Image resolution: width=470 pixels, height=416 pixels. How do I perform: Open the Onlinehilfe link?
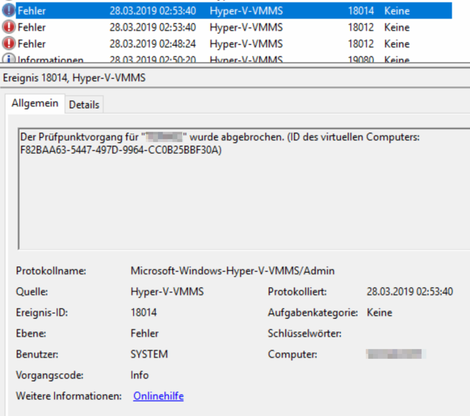click(158, 396)
